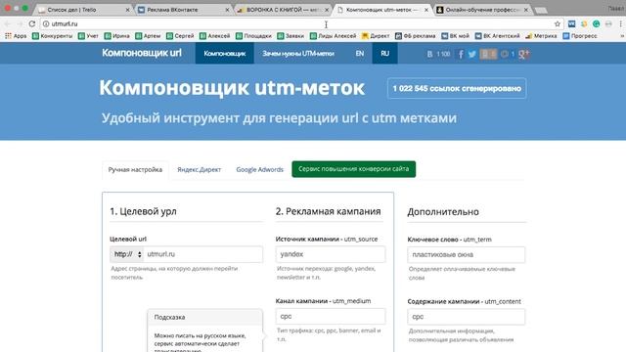Image resolution: width=626 pixels, height=352 pixels.
Task: Reload the page with the refresh icon
Action: pos(32,23)
